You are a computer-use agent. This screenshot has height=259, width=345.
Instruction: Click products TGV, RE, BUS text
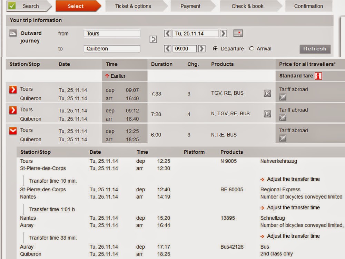(227, 93)
